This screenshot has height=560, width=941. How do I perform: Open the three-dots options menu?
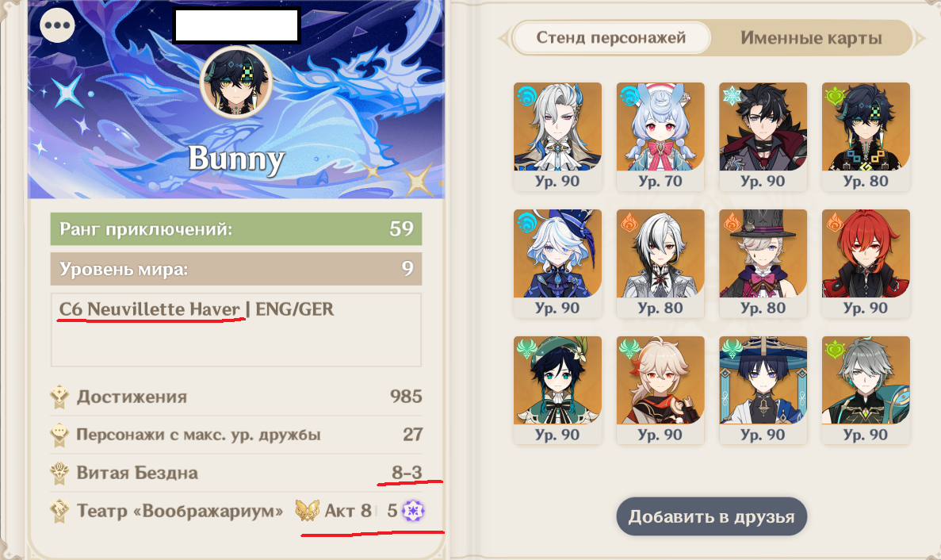(x=58, y=25)
